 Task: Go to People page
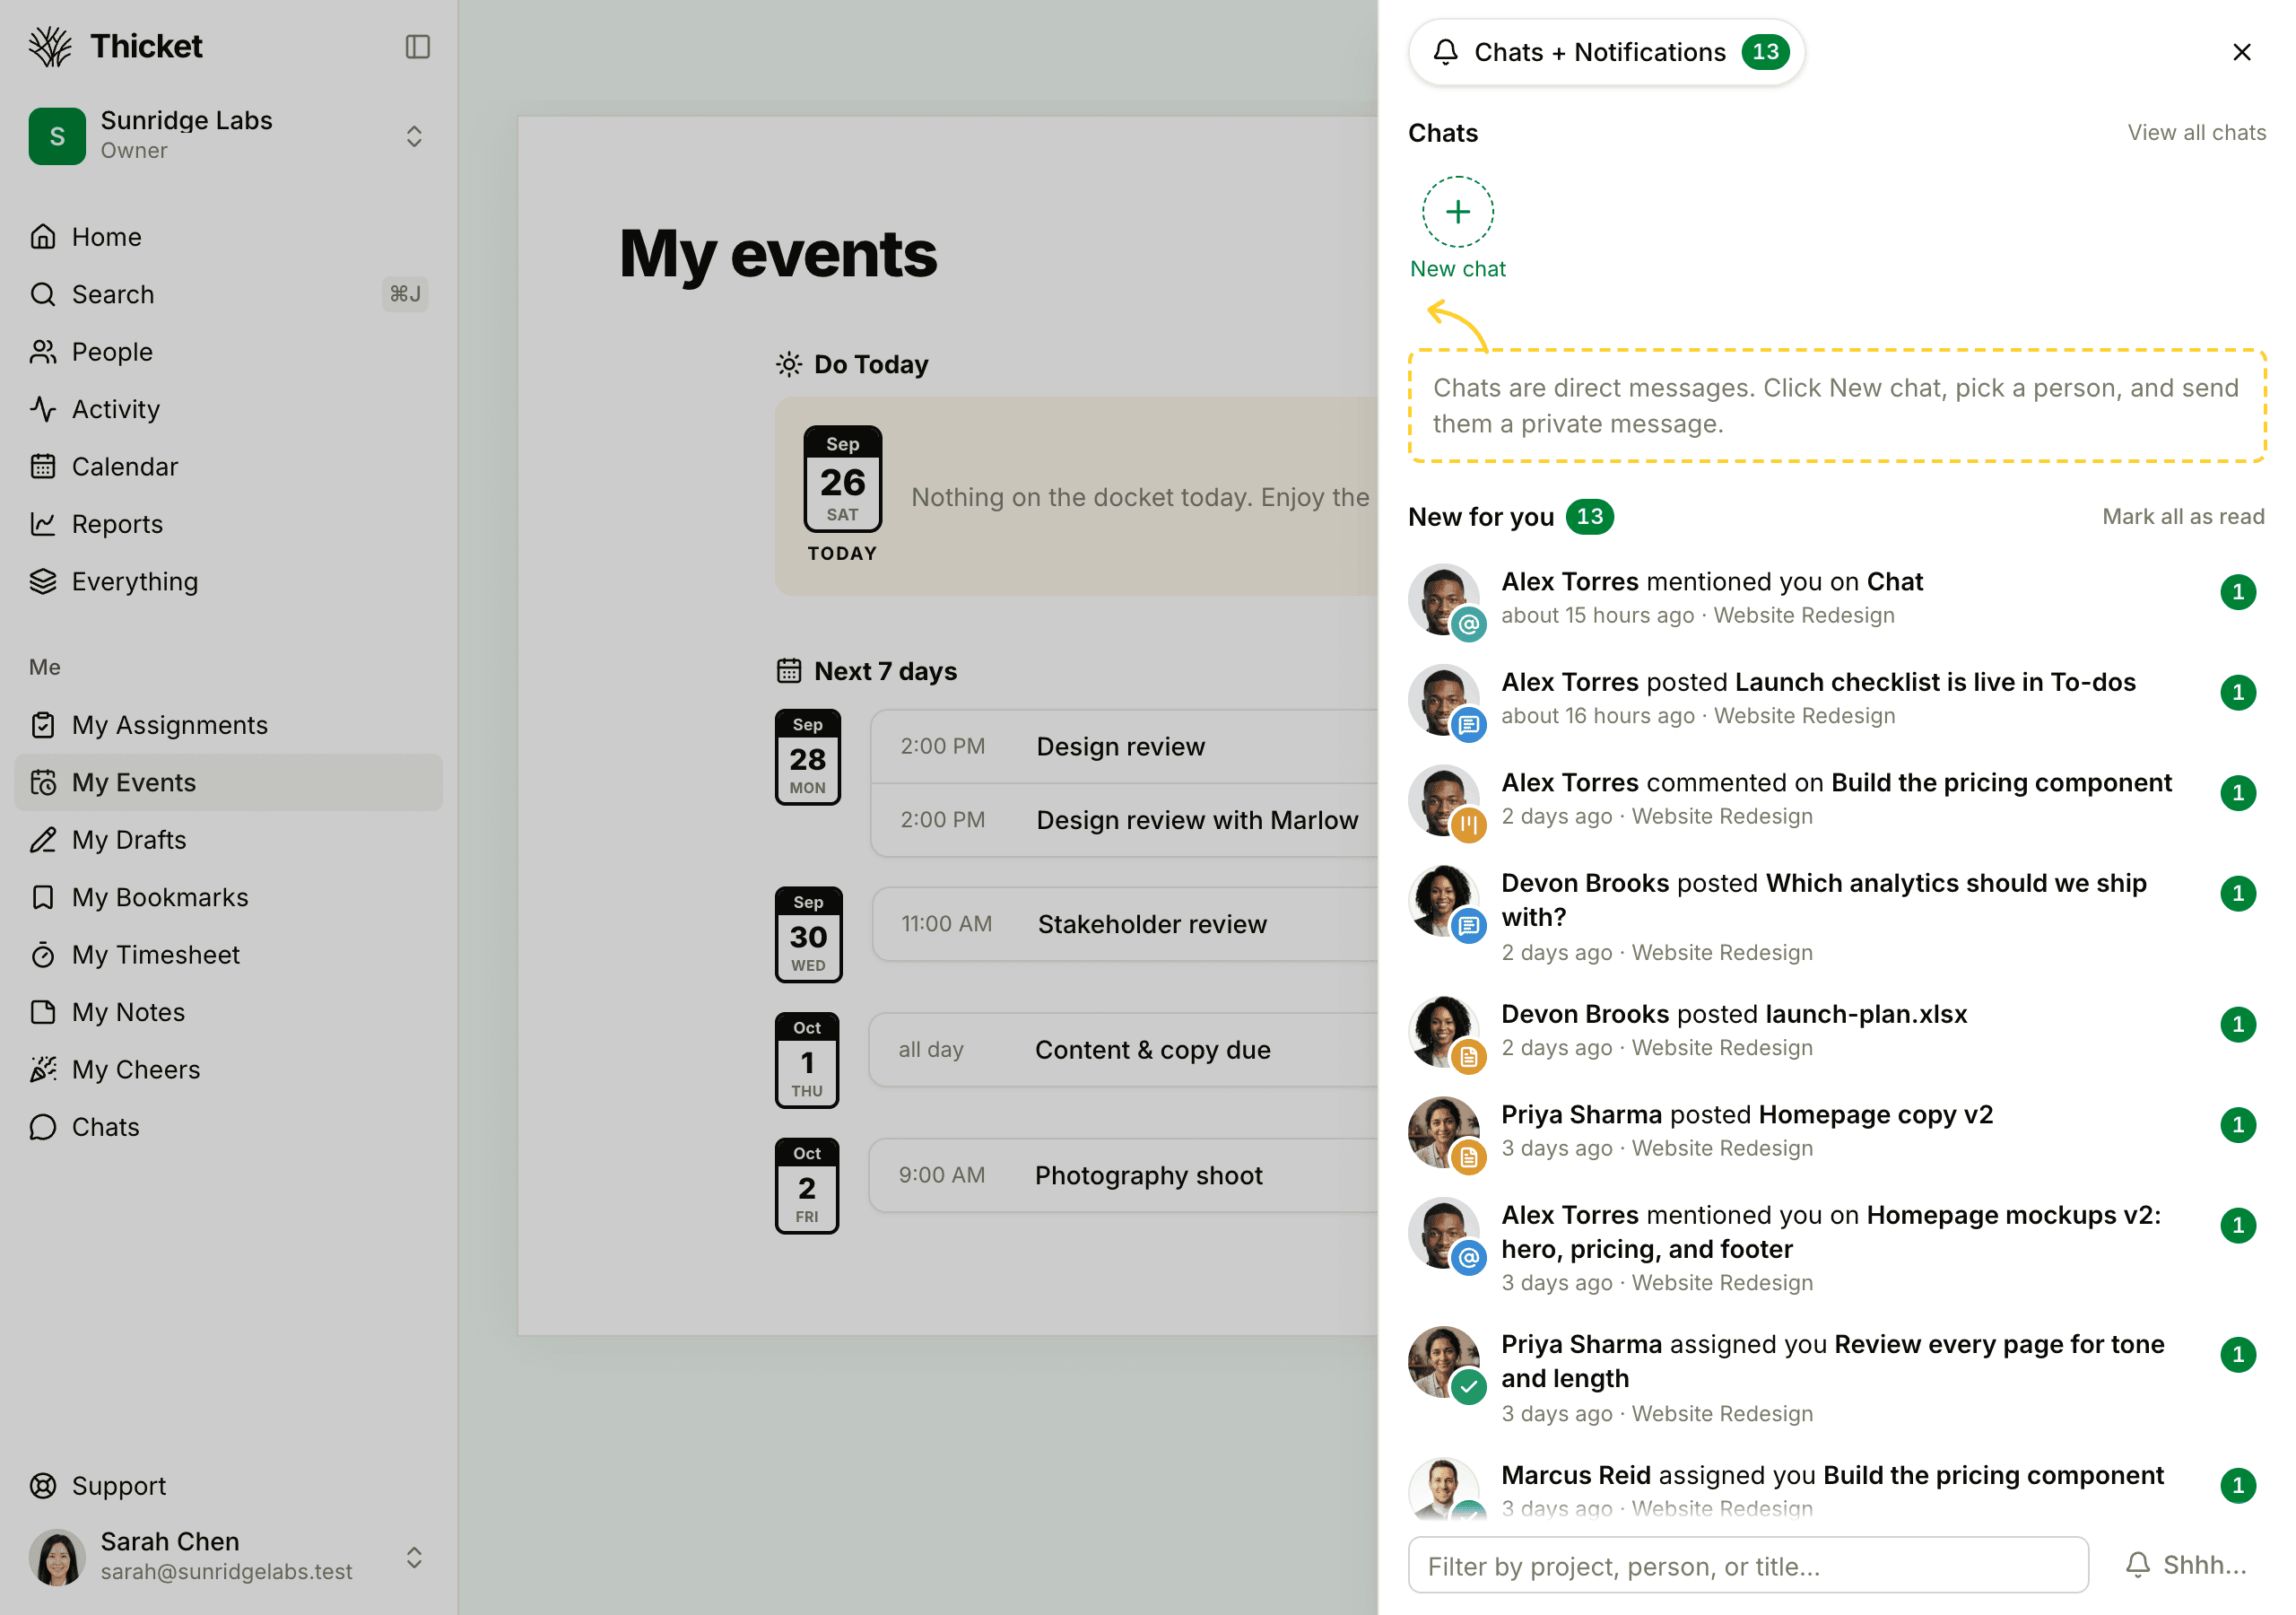tap(228, 351)
